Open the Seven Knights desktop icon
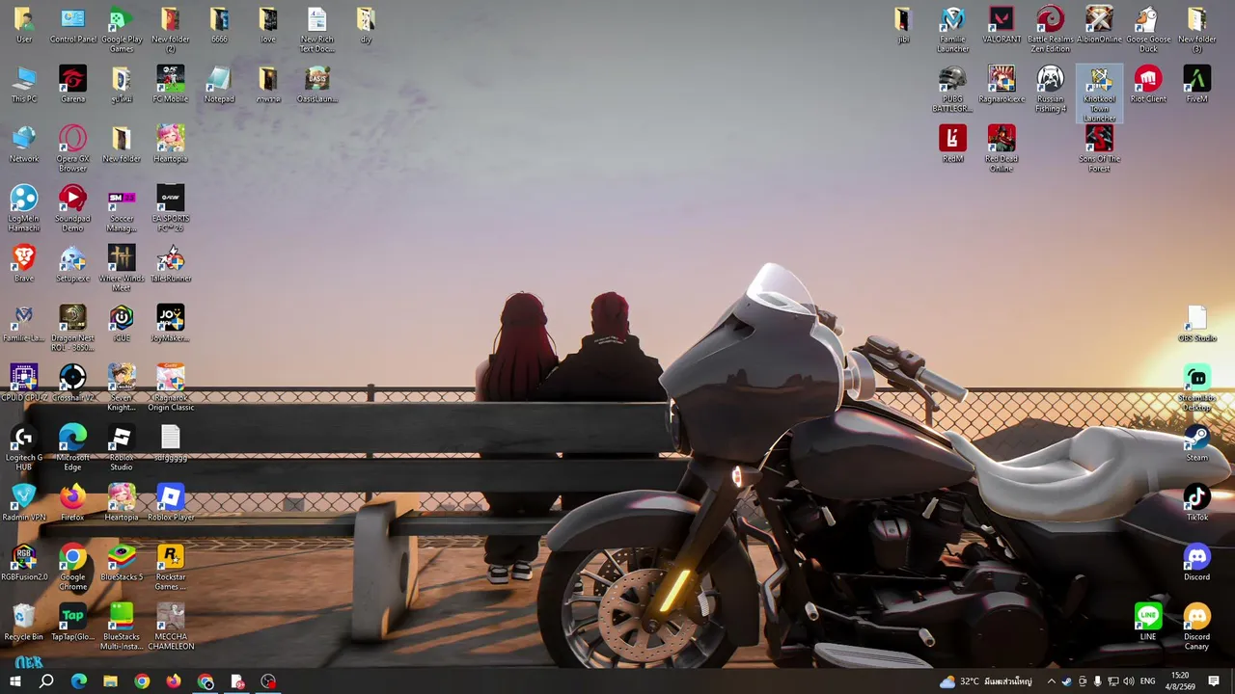Viewport: 1235px width, 694px height. pos(122,387)
